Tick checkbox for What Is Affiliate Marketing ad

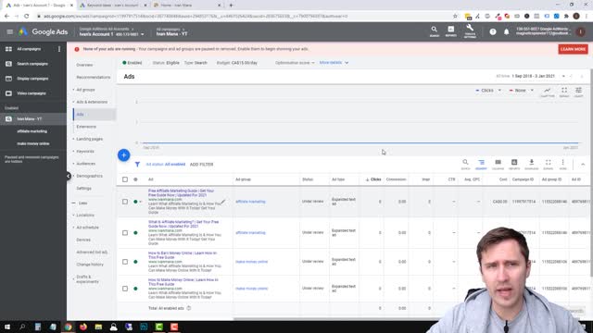pos(125,232)
